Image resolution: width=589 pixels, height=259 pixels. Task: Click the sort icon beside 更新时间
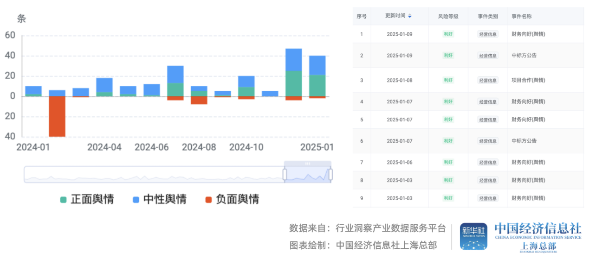[x=410, y=16]
